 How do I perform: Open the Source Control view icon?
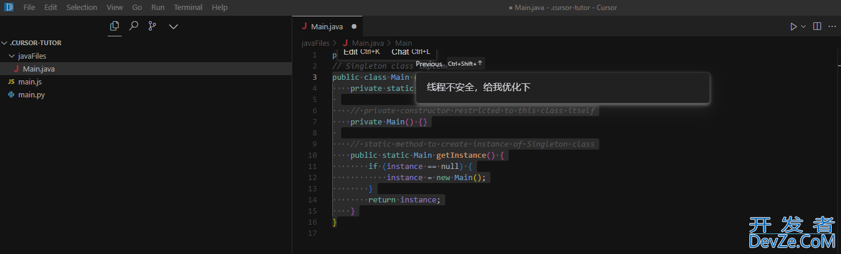click(152, 26)
